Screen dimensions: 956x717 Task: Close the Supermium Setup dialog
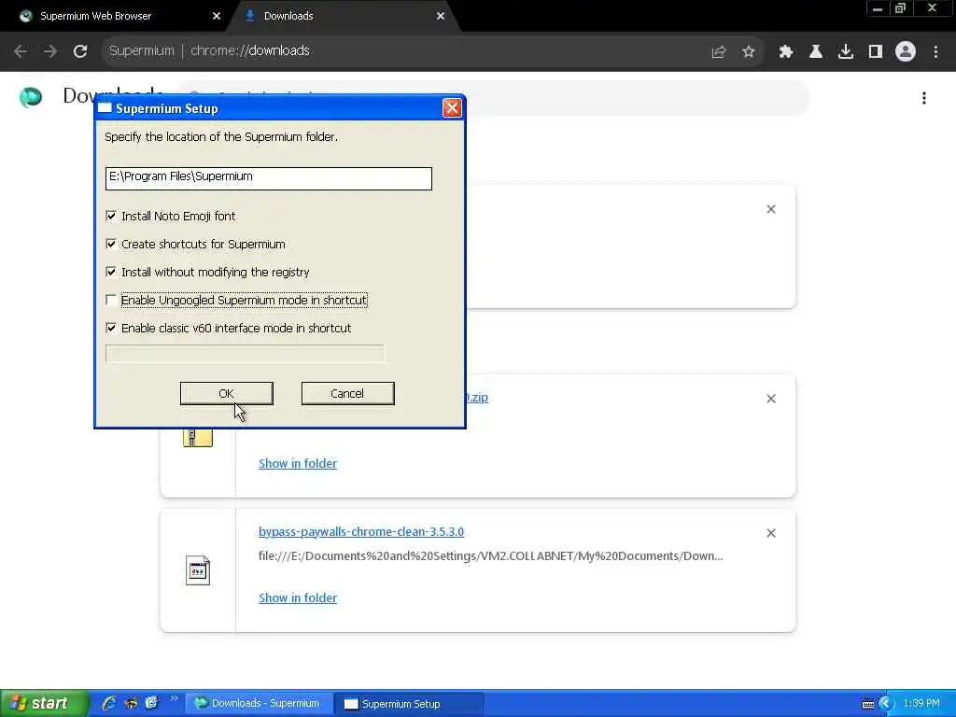(452, 108)
